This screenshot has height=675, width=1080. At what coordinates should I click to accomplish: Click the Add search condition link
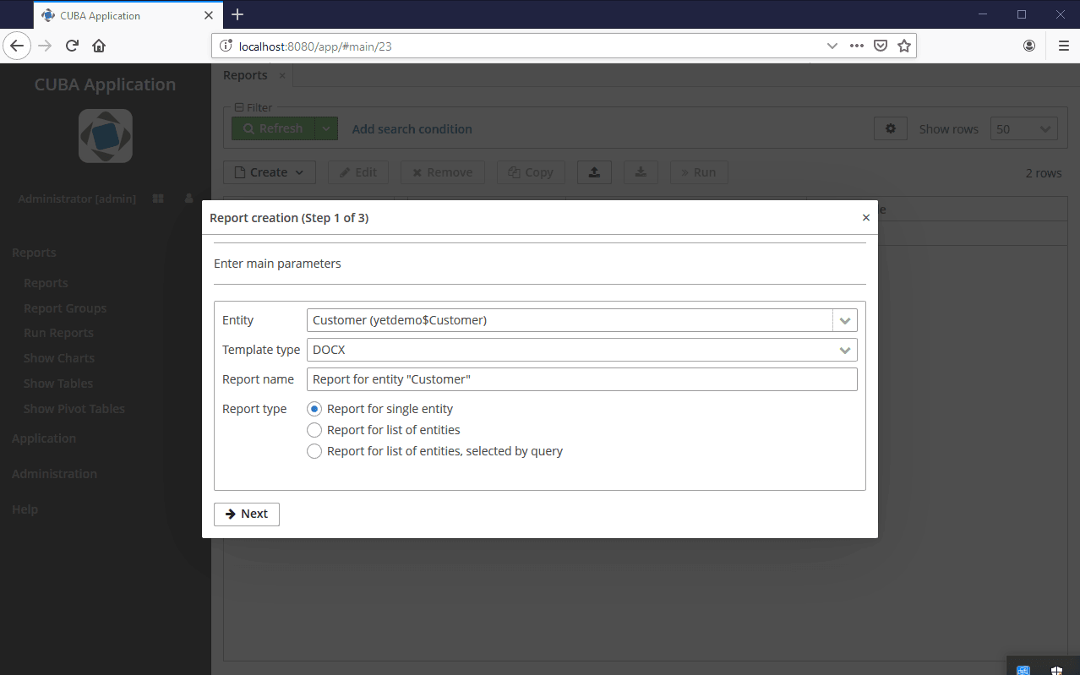click(412, 129)
